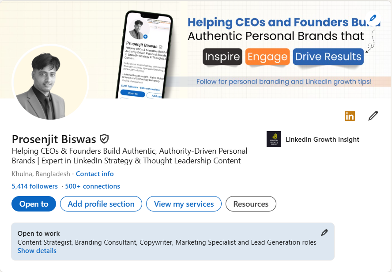This screenshot has width=392, height=272.
Task: Visit the Linkedin Growth Insight page link
Action: 322,139
